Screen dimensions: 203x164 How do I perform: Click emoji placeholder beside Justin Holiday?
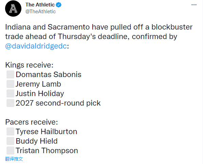(11, 93)
